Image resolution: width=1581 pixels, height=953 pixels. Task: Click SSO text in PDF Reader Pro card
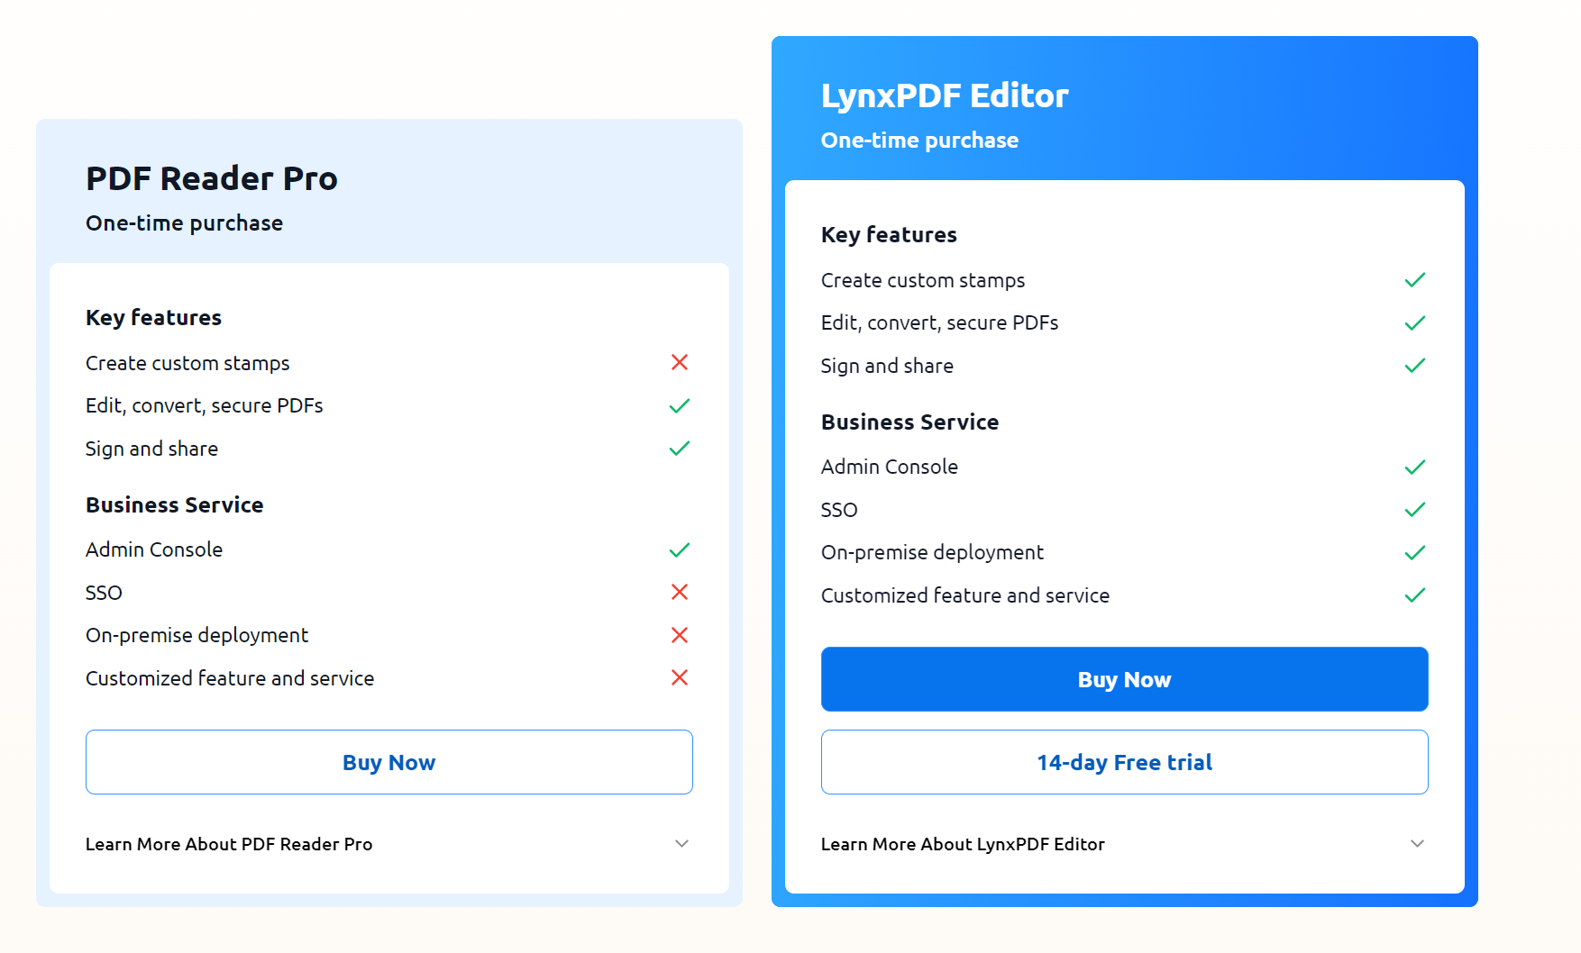[x=104, y=593]
